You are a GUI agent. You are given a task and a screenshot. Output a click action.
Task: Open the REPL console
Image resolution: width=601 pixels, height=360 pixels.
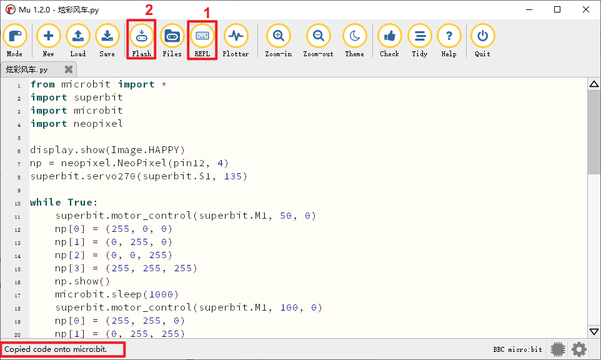tap(202, 40)
